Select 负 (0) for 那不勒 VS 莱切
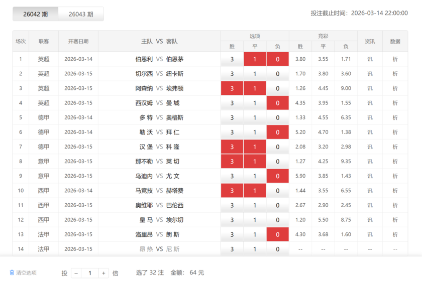Viewport: 422px width, 281px height. 277,162
